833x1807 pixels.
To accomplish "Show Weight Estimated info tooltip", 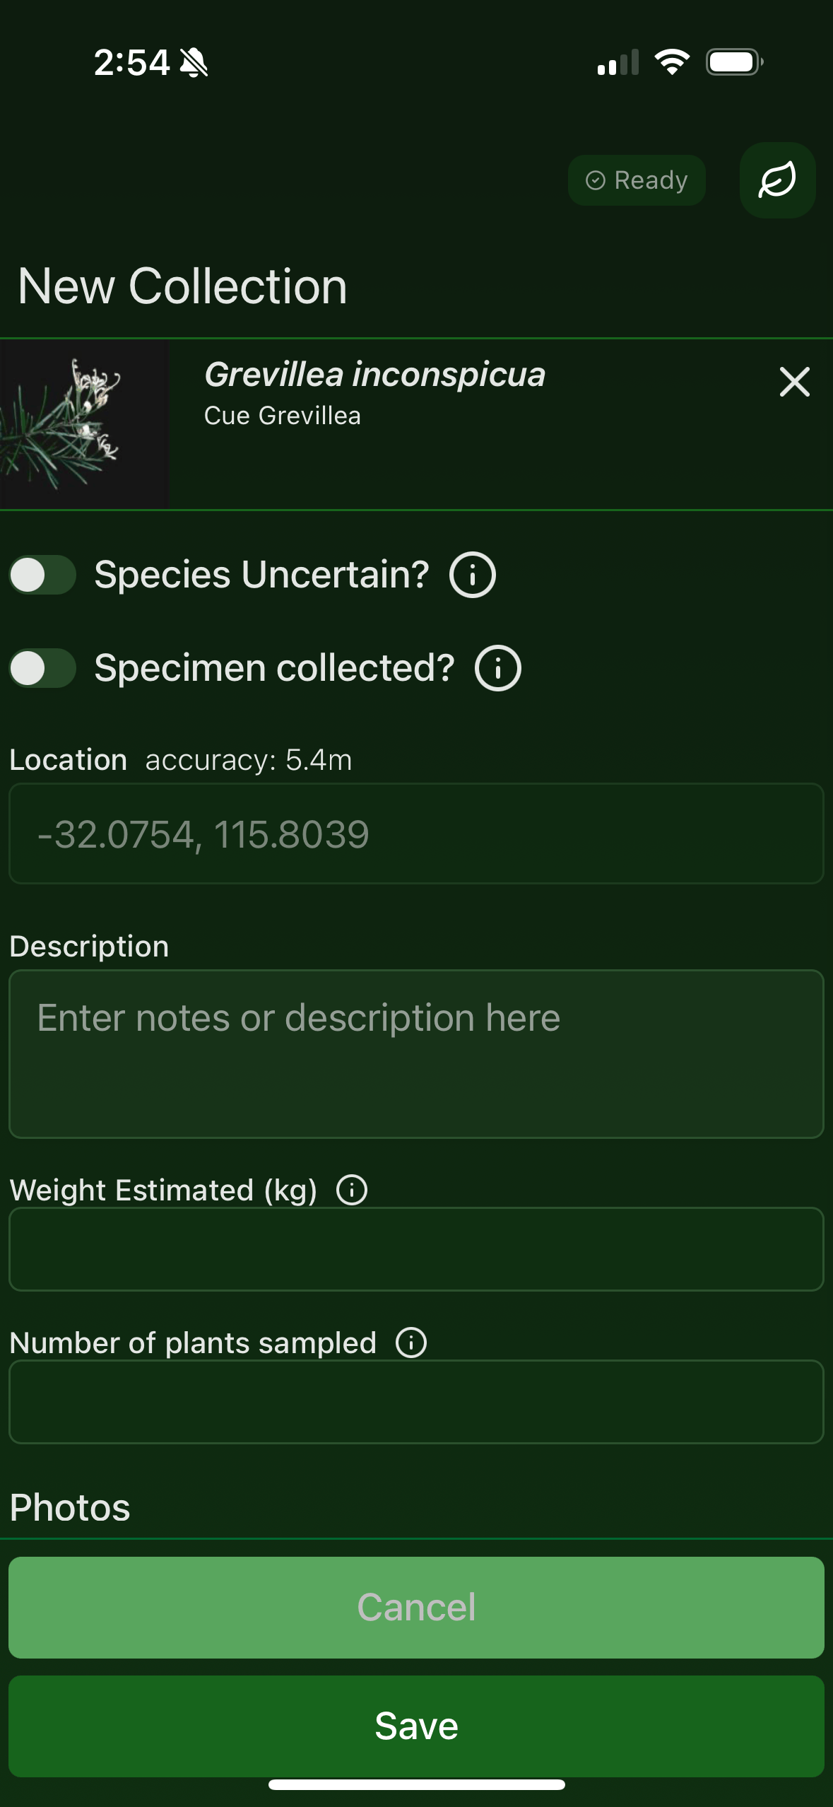I will tap(352, 1190).
